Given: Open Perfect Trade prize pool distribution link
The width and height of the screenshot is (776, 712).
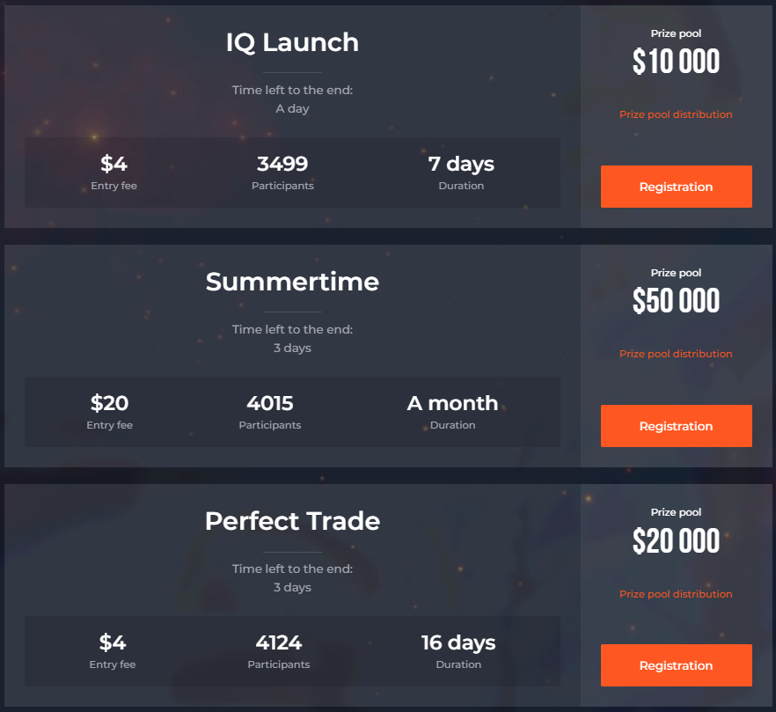Looking at the screenshot, I should pyautogui.click(x=676, y=594).
